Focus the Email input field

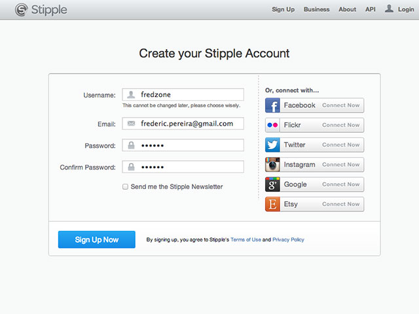(x=183, y=124)
